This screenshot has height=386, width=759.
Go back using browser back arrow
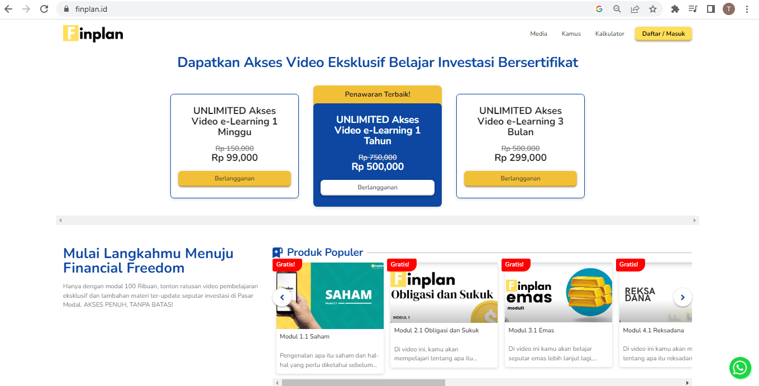(x=8, y=9)
